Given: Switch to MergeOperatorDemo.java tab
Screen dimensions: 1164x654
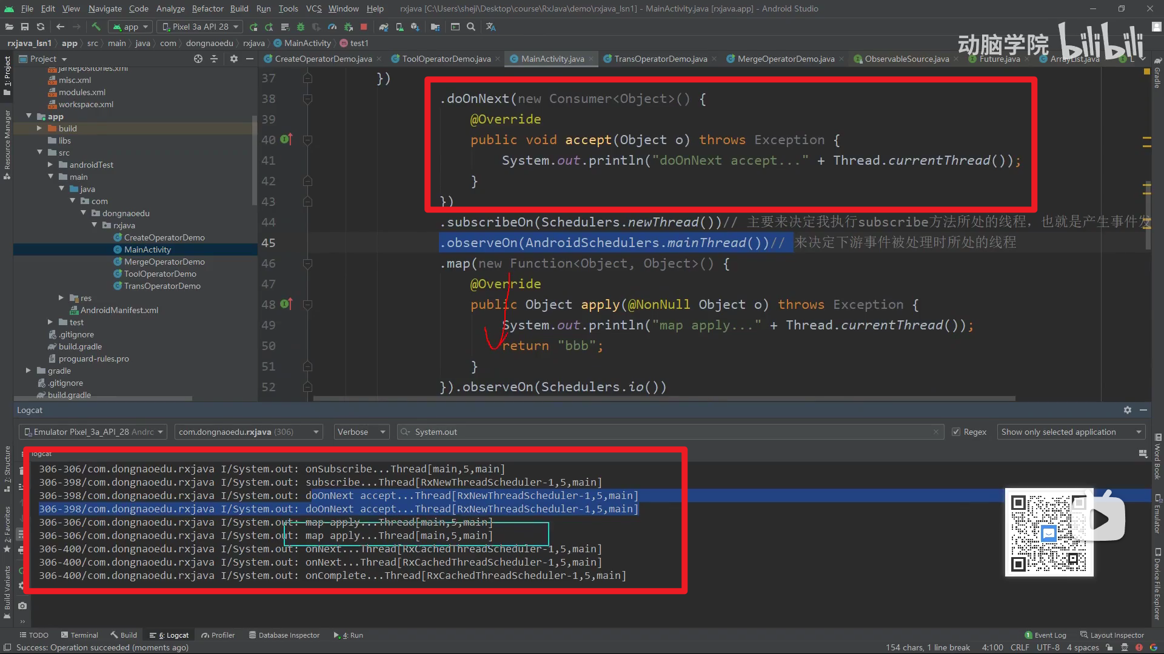Looking at the screenshot, I should coord(786,59).
